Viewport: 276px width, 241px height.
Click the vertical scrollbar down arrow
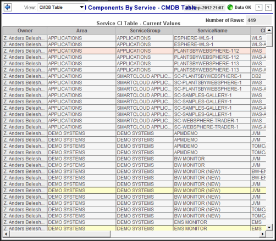[269, 227]
